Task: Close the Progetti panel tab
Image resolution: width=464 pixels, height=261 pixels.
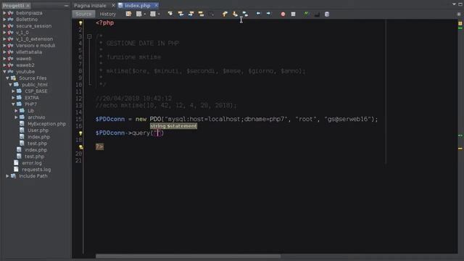Action: pyautogui.click(x=28, y=6)
